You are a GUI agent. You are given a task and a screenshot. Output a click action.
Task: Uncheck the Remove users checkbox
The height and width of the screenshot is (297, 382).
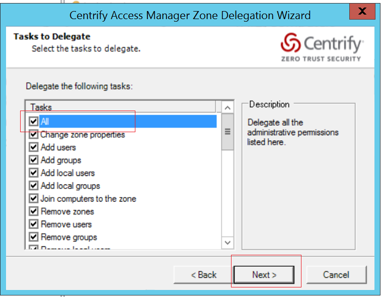[x=34, y=224]
